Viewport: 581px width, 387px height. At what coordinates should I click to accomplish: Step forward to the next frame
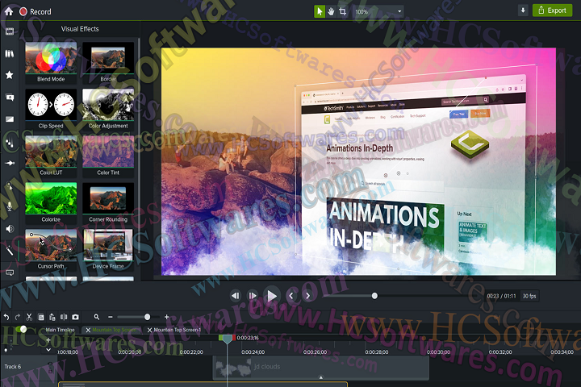point(253,296)
